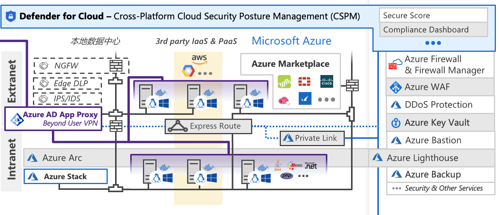499x215 pixels.
Task: Click the Azure Firewall brick-wall cloud icon
Action: 396,65
